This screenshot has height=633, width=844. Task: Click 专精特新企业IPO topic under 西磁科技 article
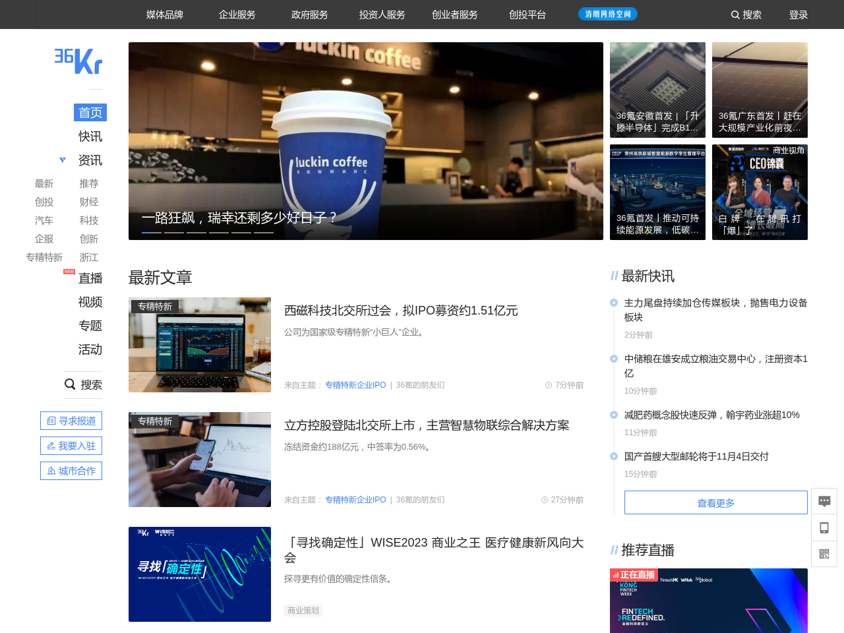pos(355,385)
